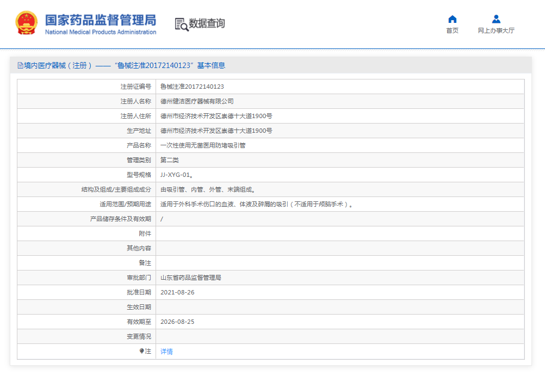Click model value JJ-XYG-01
Viewport: 545px width, 375px height.
point(177,175)
